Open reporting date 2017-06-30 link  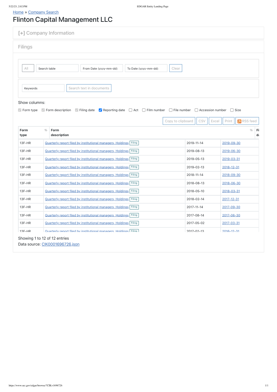pos(231,215)
